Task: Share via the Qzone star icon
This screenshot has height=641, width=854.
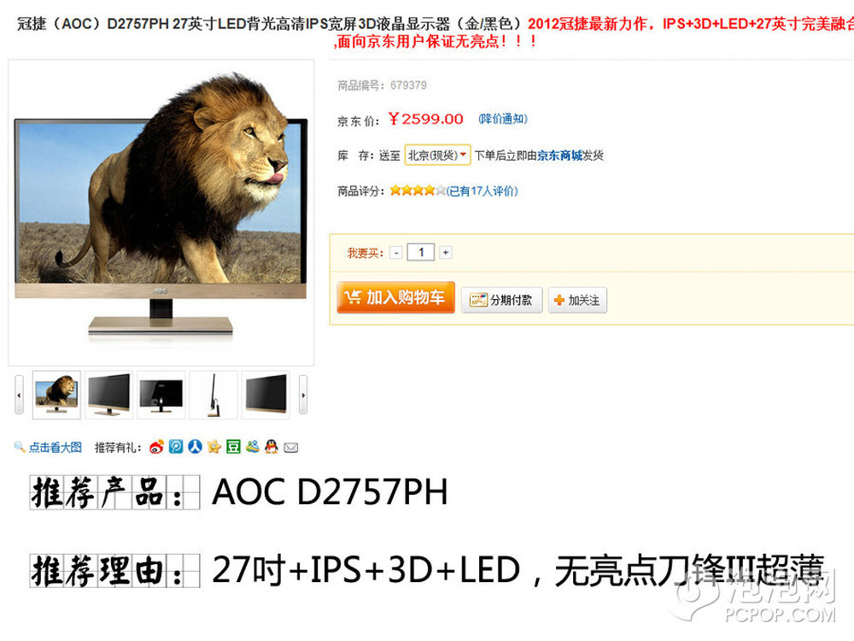Action: coord(214,447)
